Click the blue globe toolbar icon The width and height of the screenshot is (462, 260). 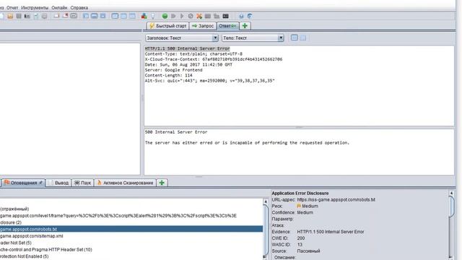[241, 16]
